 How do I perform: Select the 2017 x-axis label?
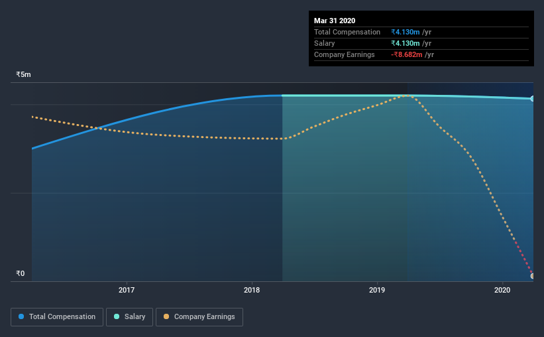click(x=127, y=290)
